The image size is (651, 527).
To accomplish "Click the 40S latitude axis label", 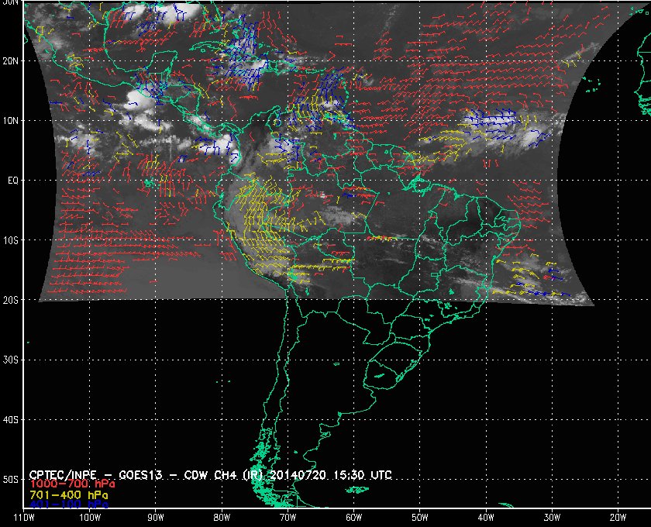I will pos(11,419).
